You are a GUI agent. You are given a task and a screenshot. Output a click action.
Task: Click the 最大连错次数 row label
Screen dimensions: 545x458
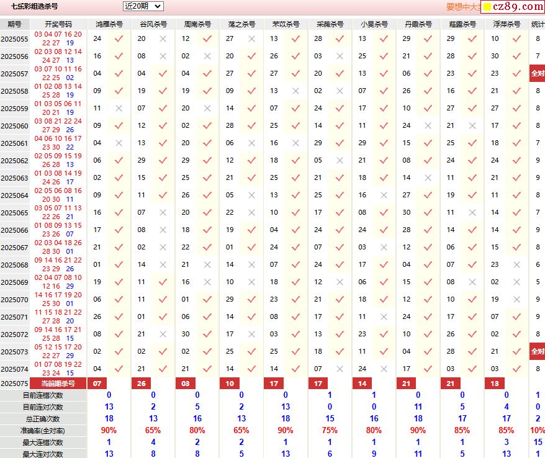coord(43,442)
